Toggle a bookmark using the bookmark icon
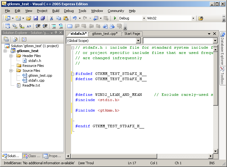Viewport: 227px width, 167px height. point(70,26)
